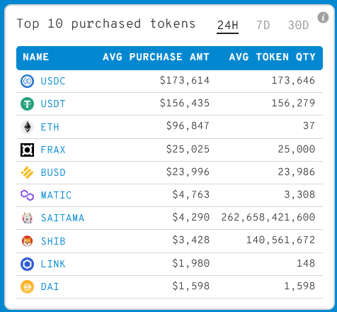Click the AVG TOKEN QTY column header
Screen dimensions: 337x312
tap(272, 57)
